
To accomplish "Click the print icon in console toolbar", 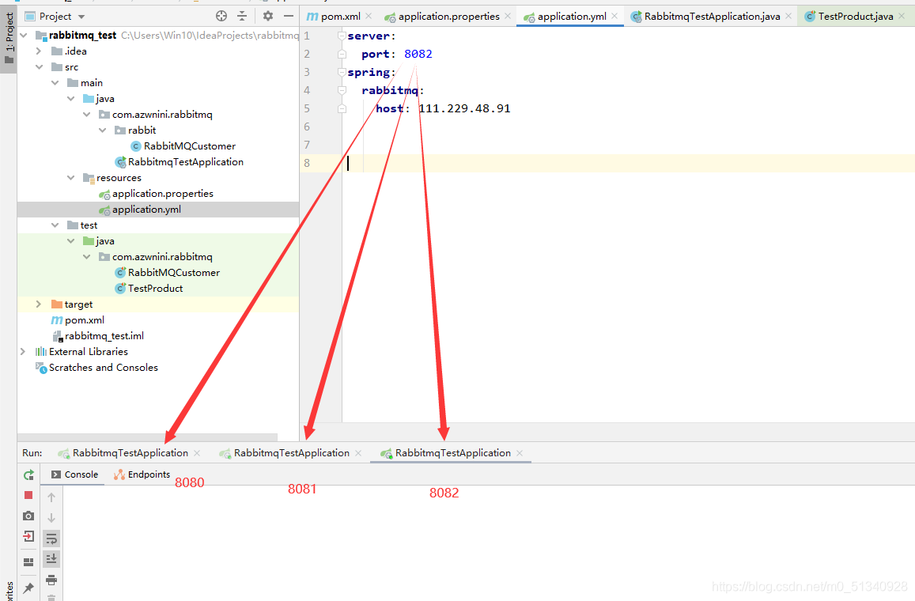I will [x=51, y=580].
